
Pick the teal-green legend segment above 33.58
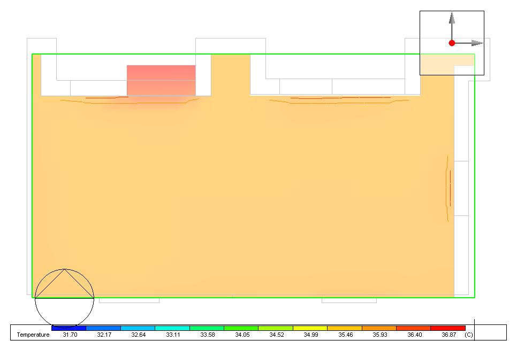tap(207, 328)
